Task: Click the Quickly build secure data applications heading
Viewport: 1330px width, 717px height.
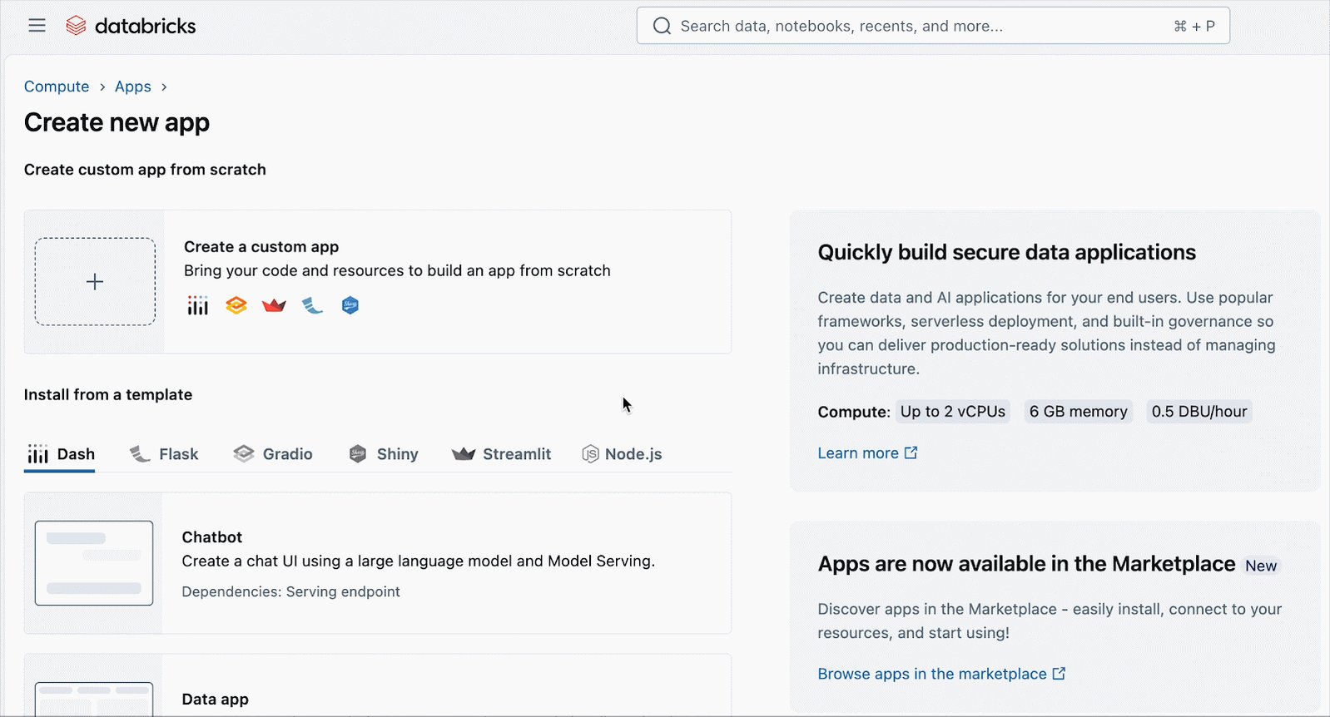Action: (x=1006, y=253)
